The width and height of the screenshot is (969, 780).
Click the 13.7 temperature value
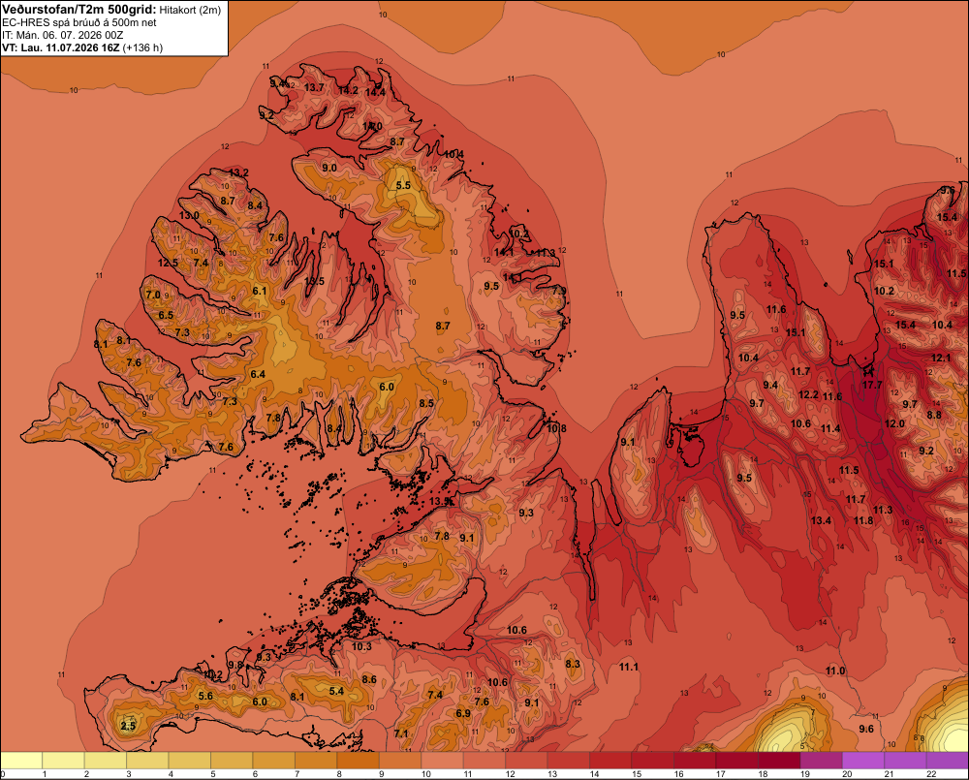[x=314, y=88]
